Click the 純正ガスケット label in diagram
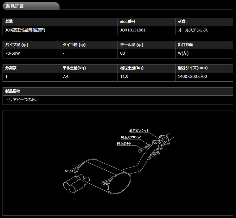This screenshot has width=236, height=218. pos(139,131)
